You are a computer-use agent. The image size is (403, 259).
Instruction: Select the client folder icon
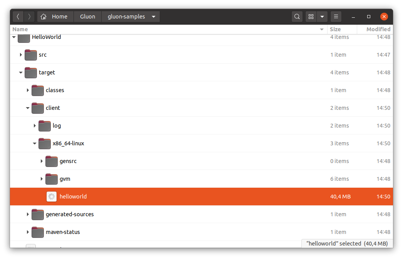point(38,108)
